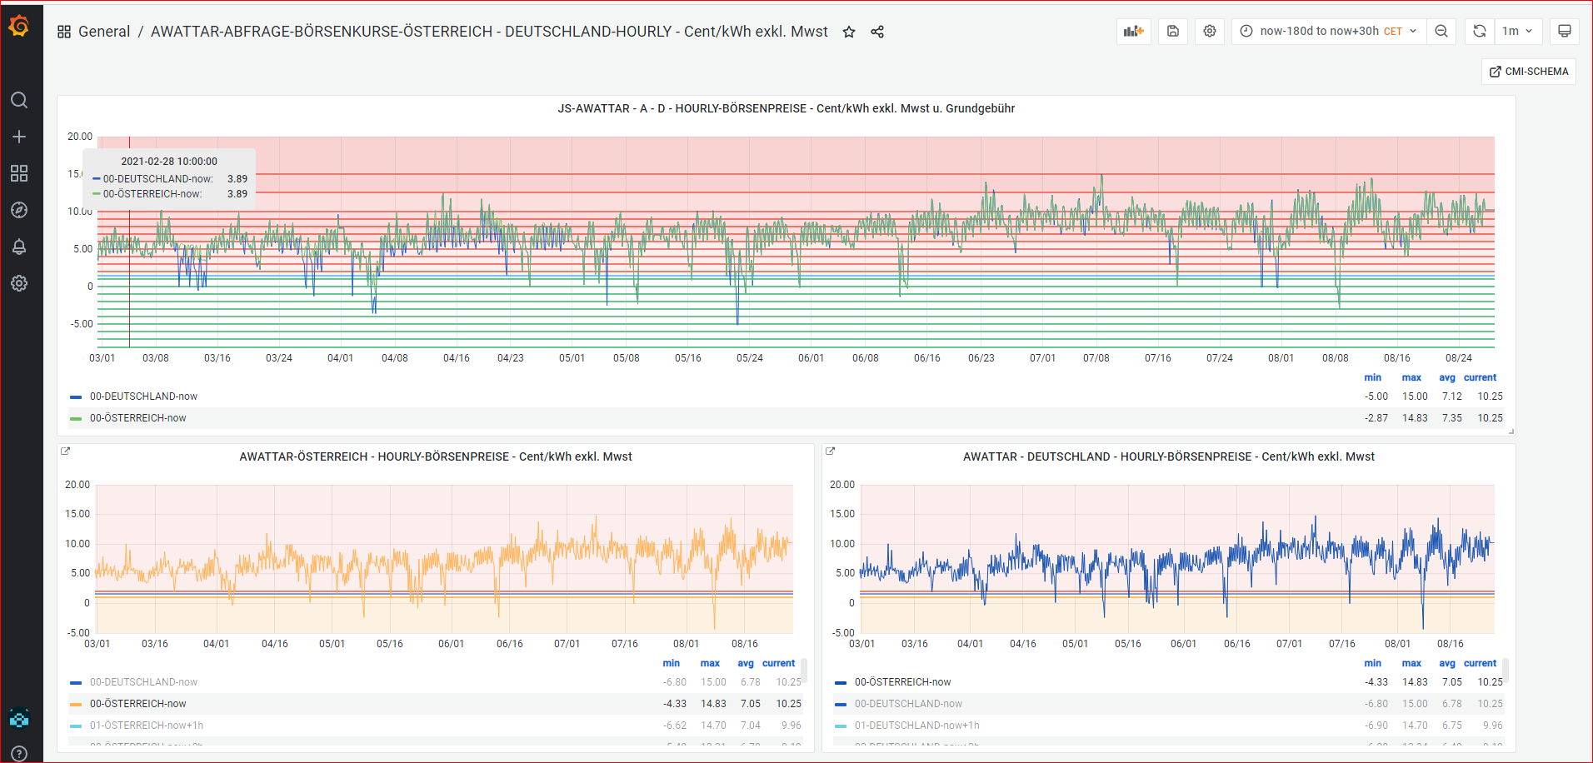Viewport: 1593px width, 763px height.
Task: Toggle 00-DEUTSCHLAND-now series in top legend
Action: point(143,396)
